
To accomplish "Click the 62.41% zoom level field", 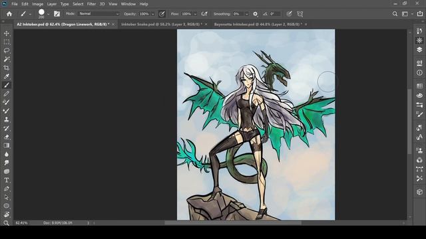I will tap(22, 223).
